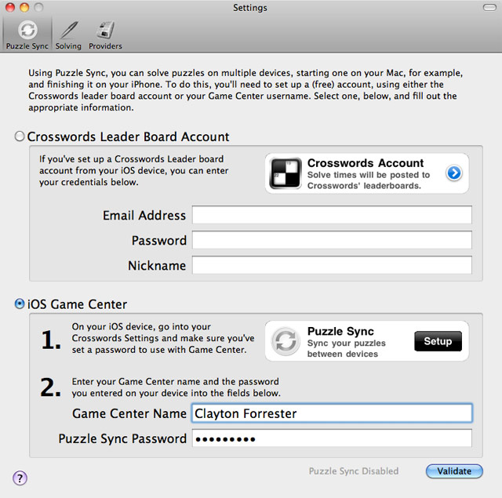Click the Game Center Name field
This screenshot has width=502, height=498.
pyautogui.click(x=332, y=413)
